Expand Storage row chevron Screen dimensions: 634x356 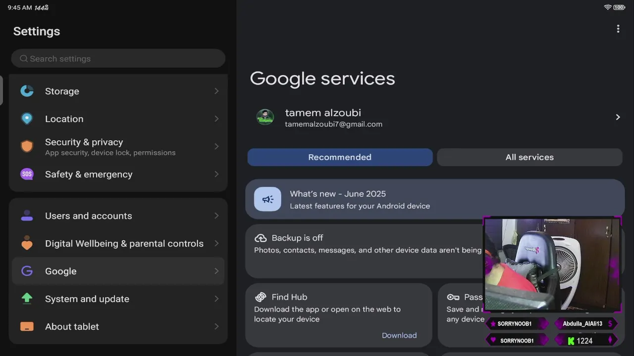tap(216, 91)
